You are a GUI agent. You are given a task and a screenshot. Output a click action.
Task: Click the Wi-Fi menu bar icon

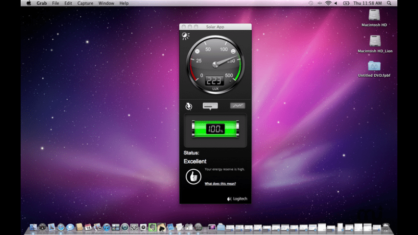pyautogui.click(x=328, y=3)
